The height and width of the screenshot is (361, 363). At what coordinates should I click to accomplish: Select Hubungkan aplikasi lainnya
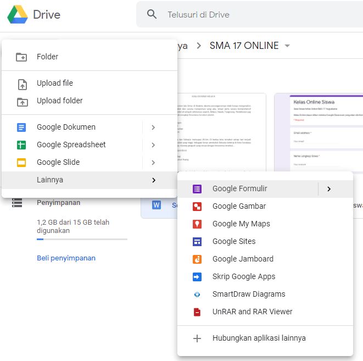click(265, 338)
